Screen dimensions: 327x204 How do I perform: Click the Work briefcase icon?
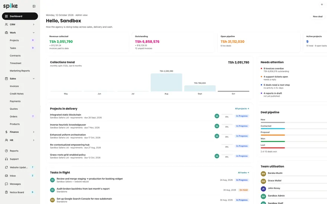6,33
